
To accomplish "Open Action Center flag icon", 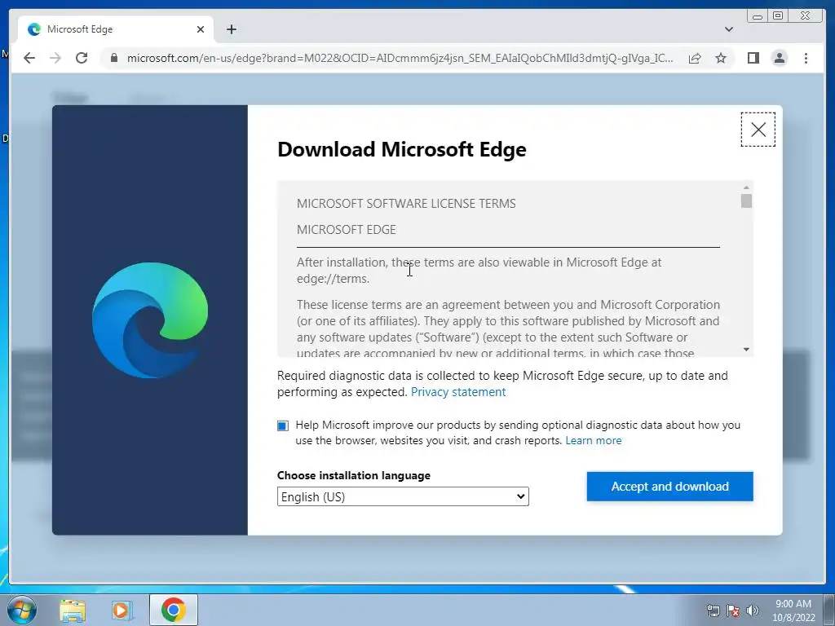I will click(733, 611).
